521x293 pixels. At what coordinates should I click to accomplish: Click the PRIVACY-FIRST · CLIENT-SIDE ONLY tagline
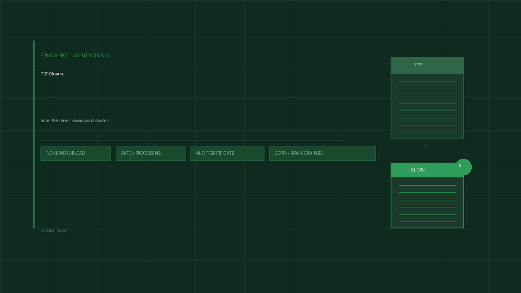[75, 55]
